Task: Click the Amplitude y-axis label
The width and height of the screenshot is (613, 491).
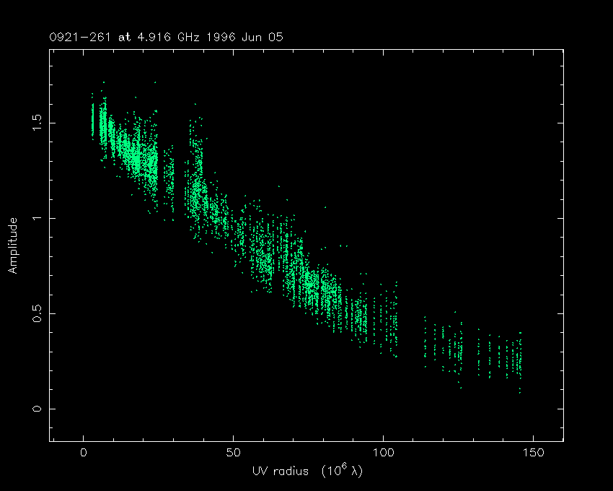Action: [12, 245]
